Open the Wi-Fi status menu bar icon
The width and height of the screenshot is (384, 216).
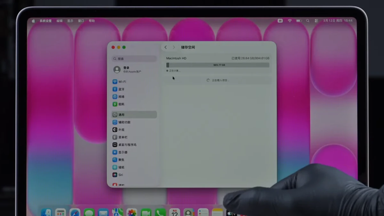click(x=290, y=21)
